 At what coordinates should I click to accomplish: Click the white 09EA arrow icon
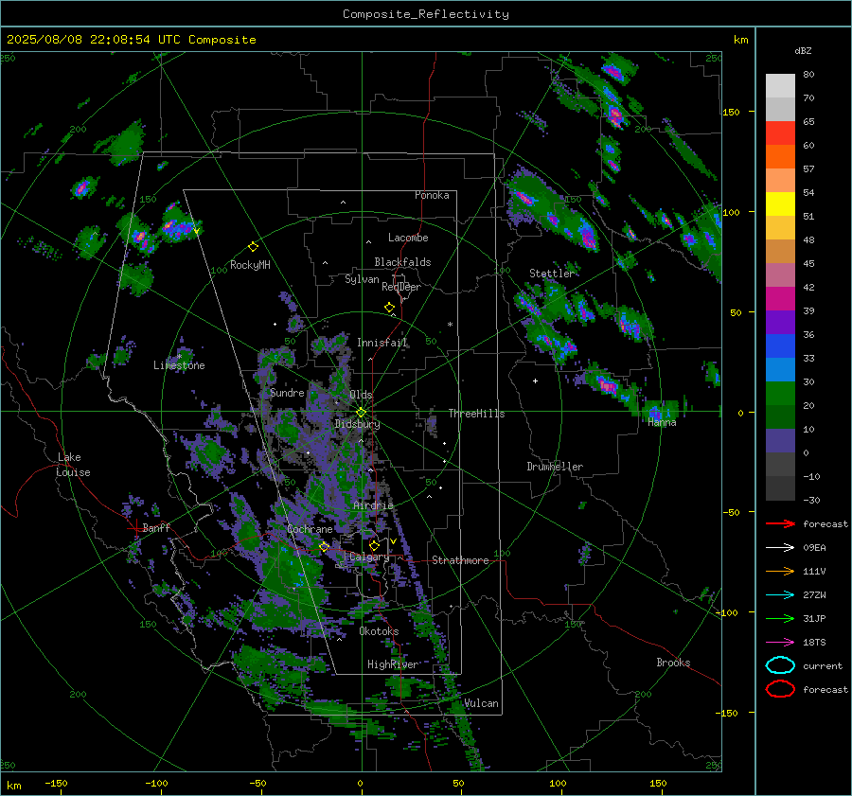780,547
